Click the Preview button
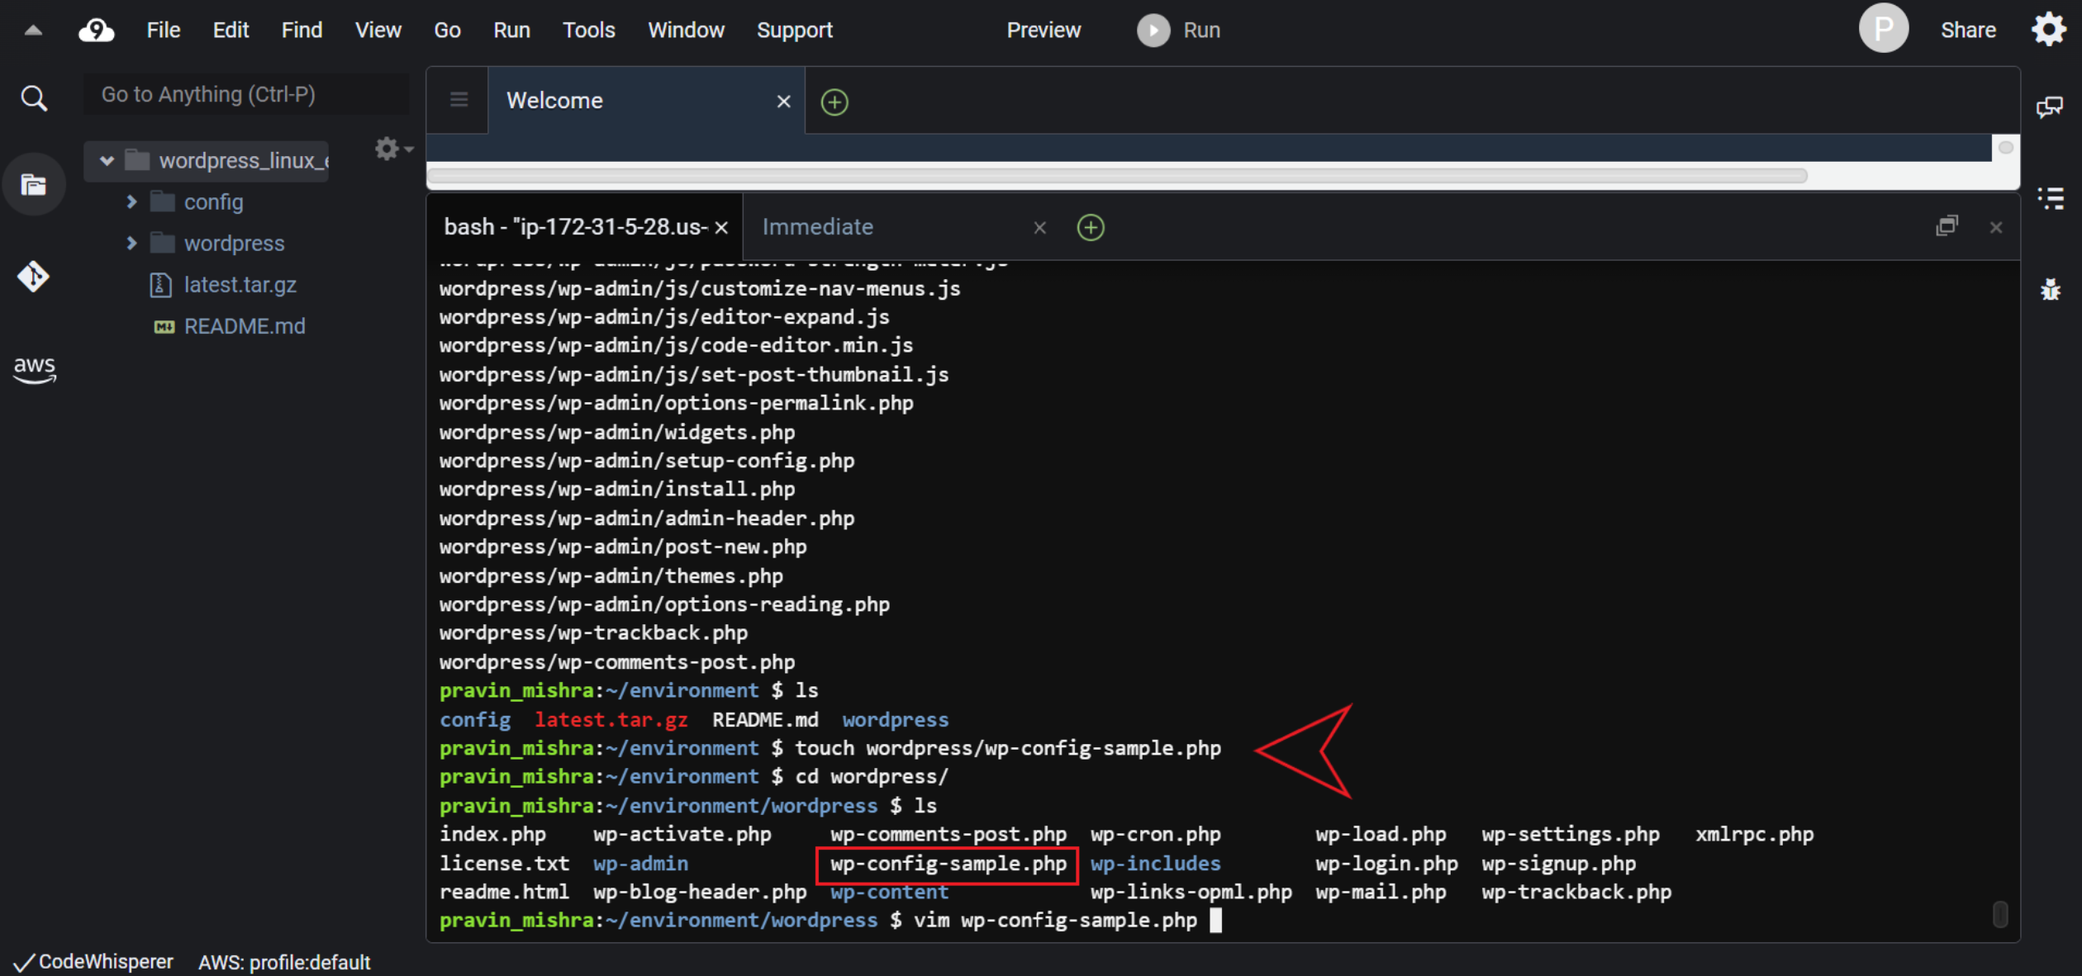Screen dimensions: 2082x976 (x=1043, y=31)
